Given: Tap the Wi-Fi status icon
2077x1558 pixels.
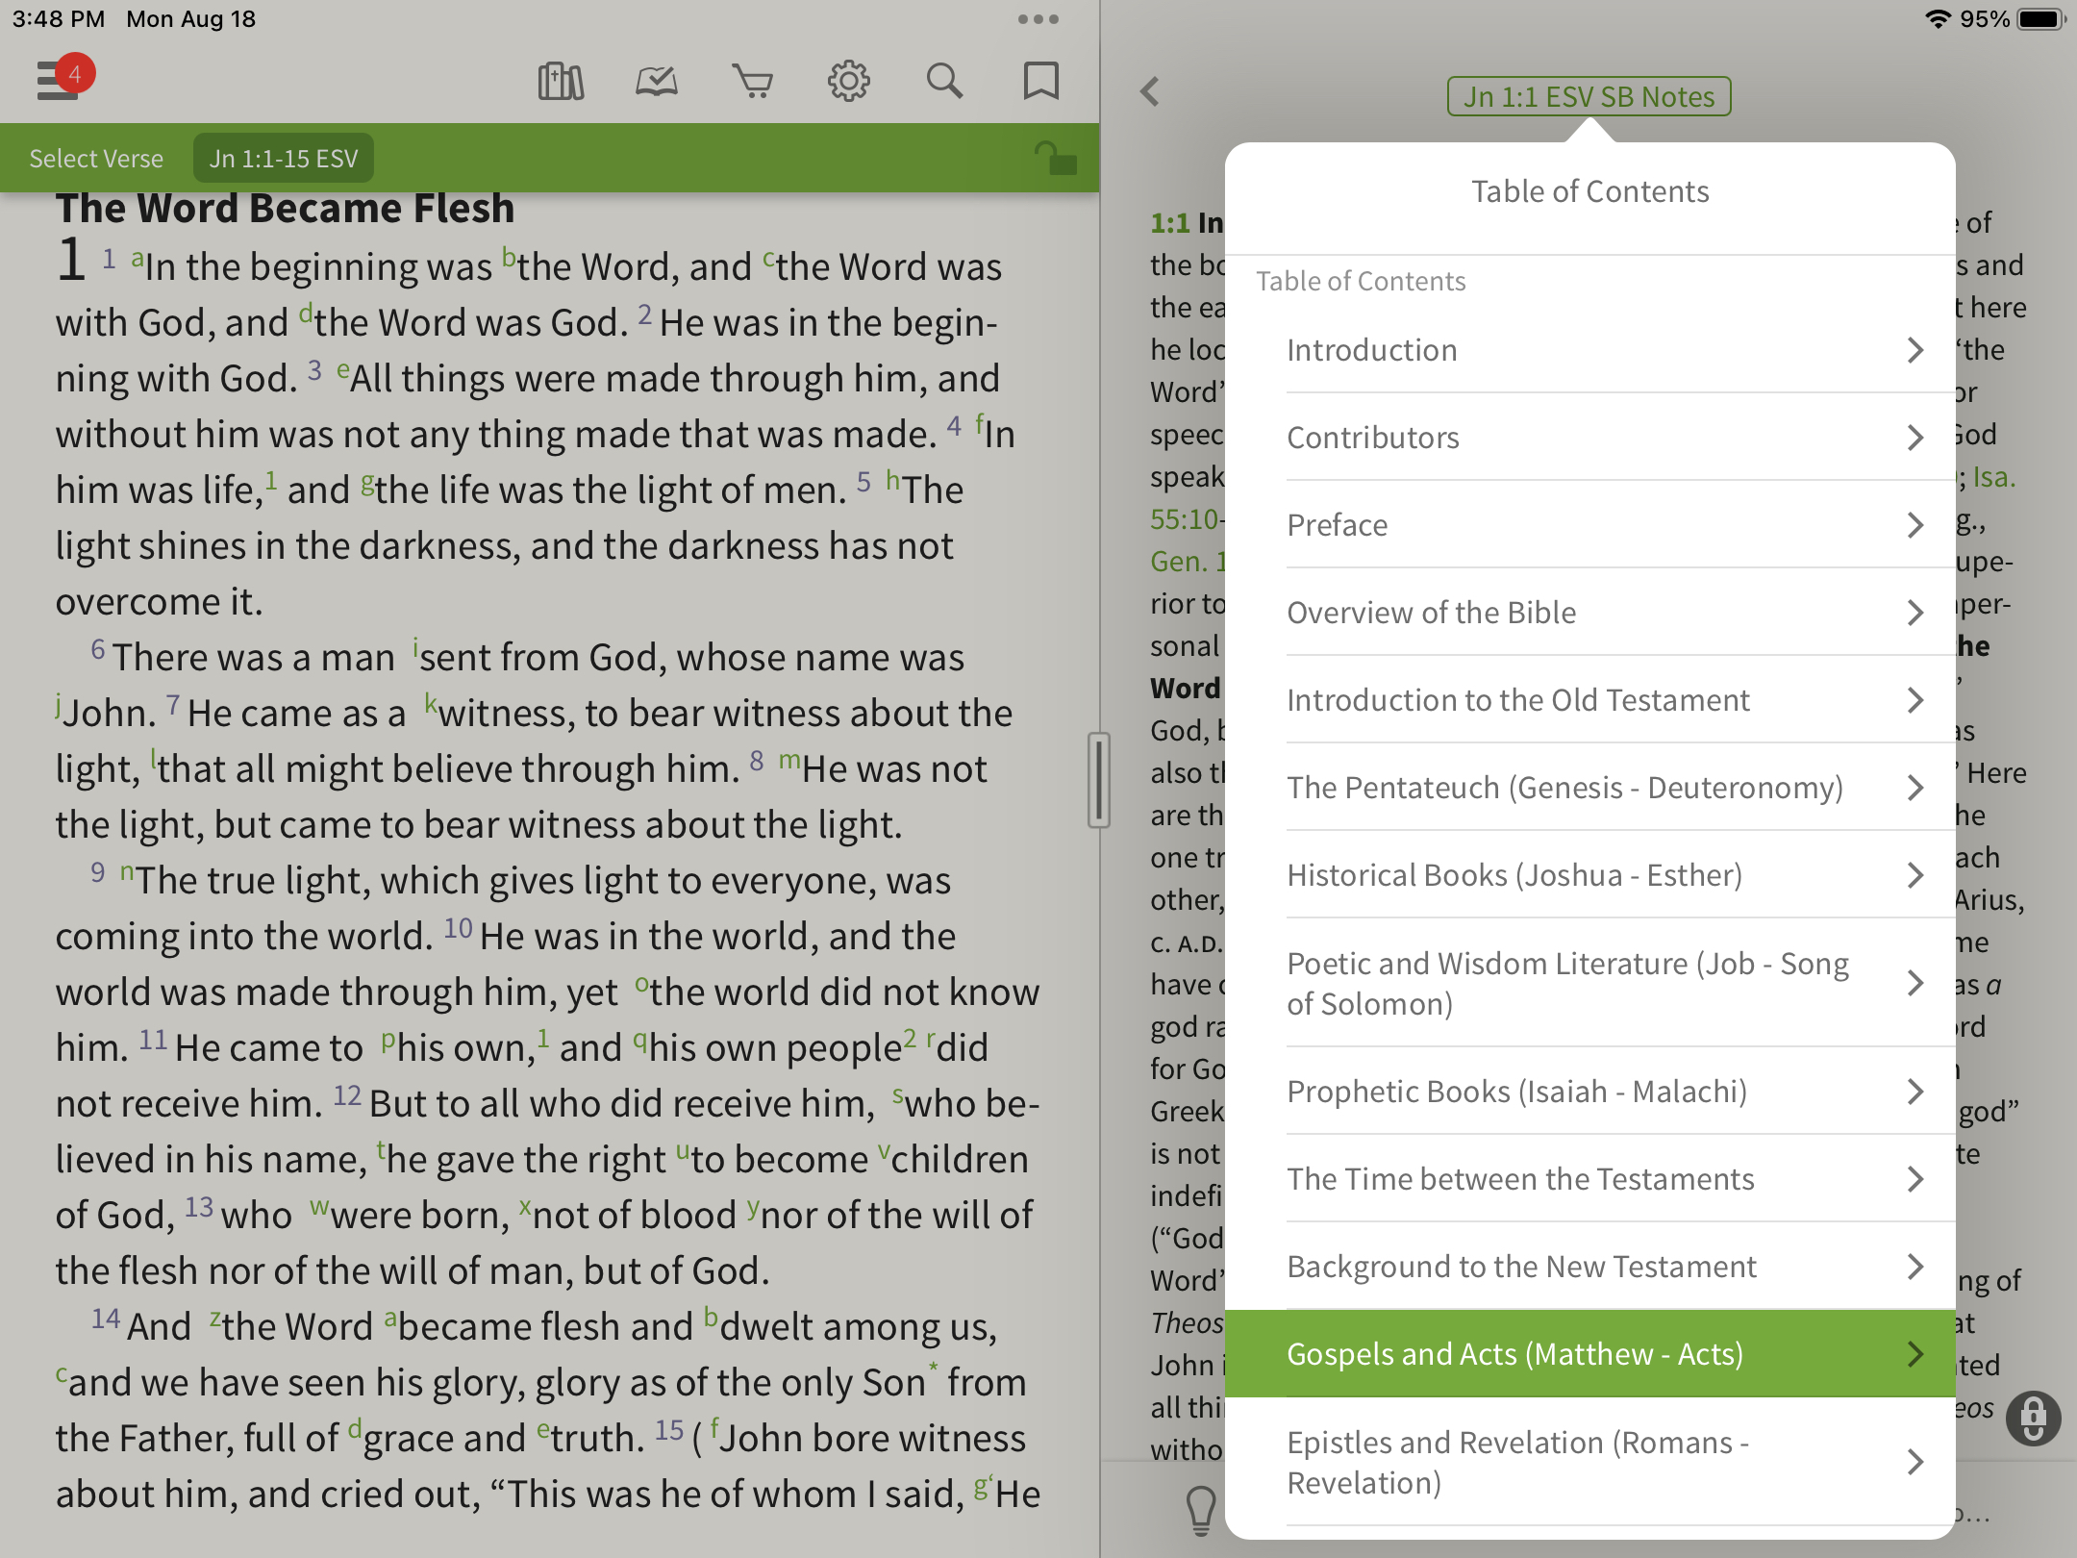Looking at the screenshot, I should (x=1938, y=19).
